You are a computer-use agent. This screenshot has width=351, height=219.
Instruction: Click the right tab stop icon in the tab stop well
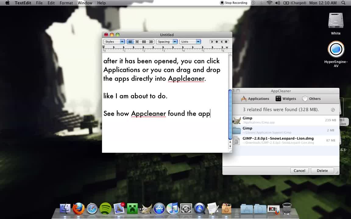pos(222,42)
